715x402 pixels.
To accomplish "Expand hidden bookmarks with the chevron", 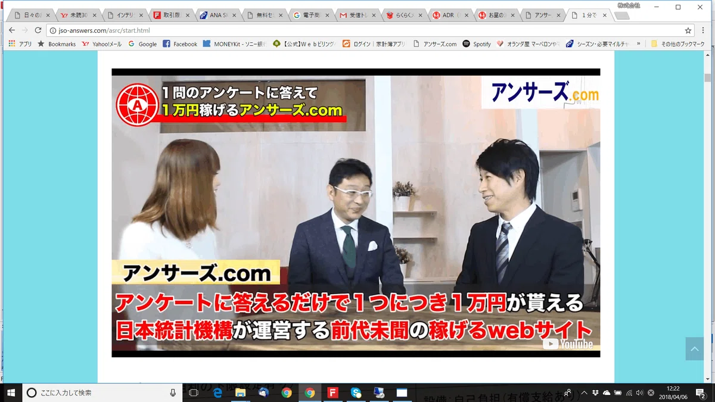I will pos(639,44).
